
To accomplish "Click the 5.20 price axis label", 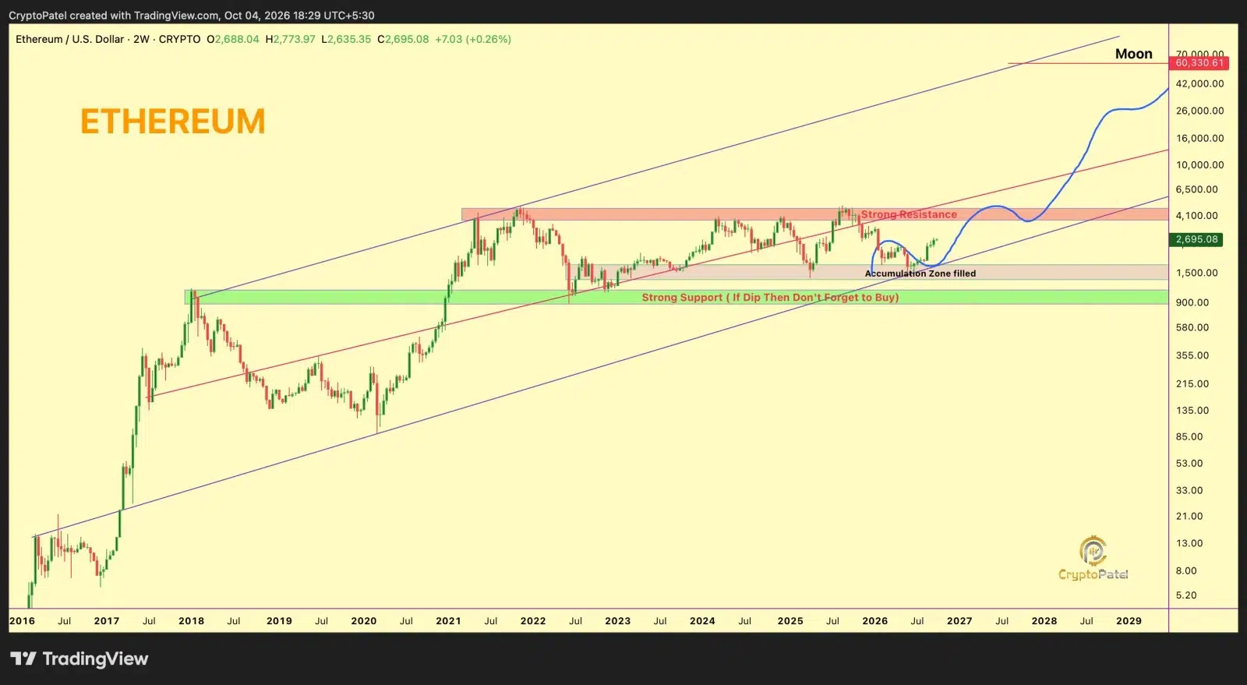I will (1186, 595).
